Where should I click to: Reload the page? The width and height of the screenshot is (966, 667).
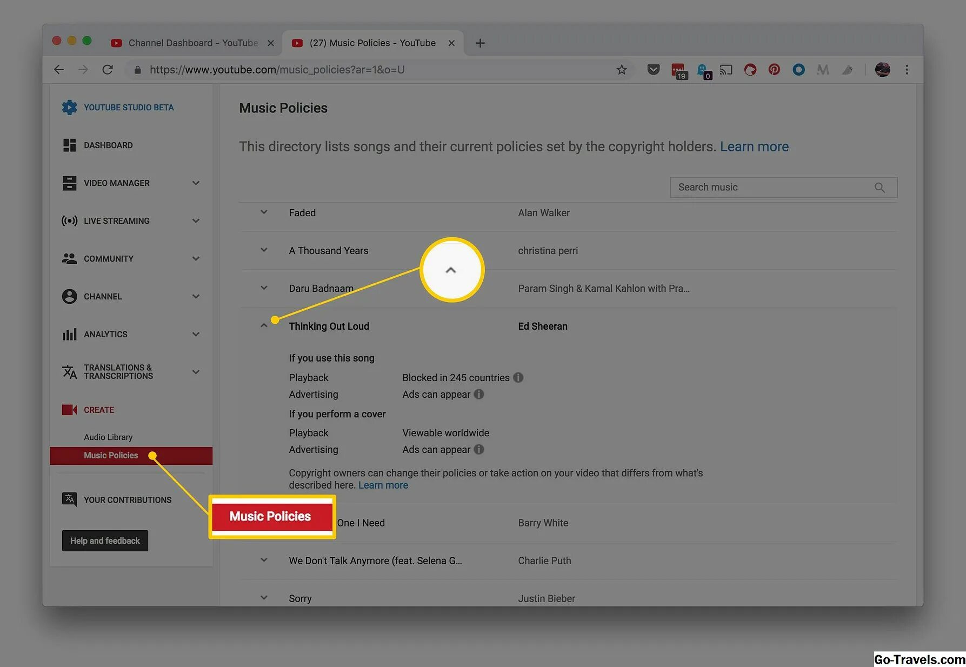[108, 69]
